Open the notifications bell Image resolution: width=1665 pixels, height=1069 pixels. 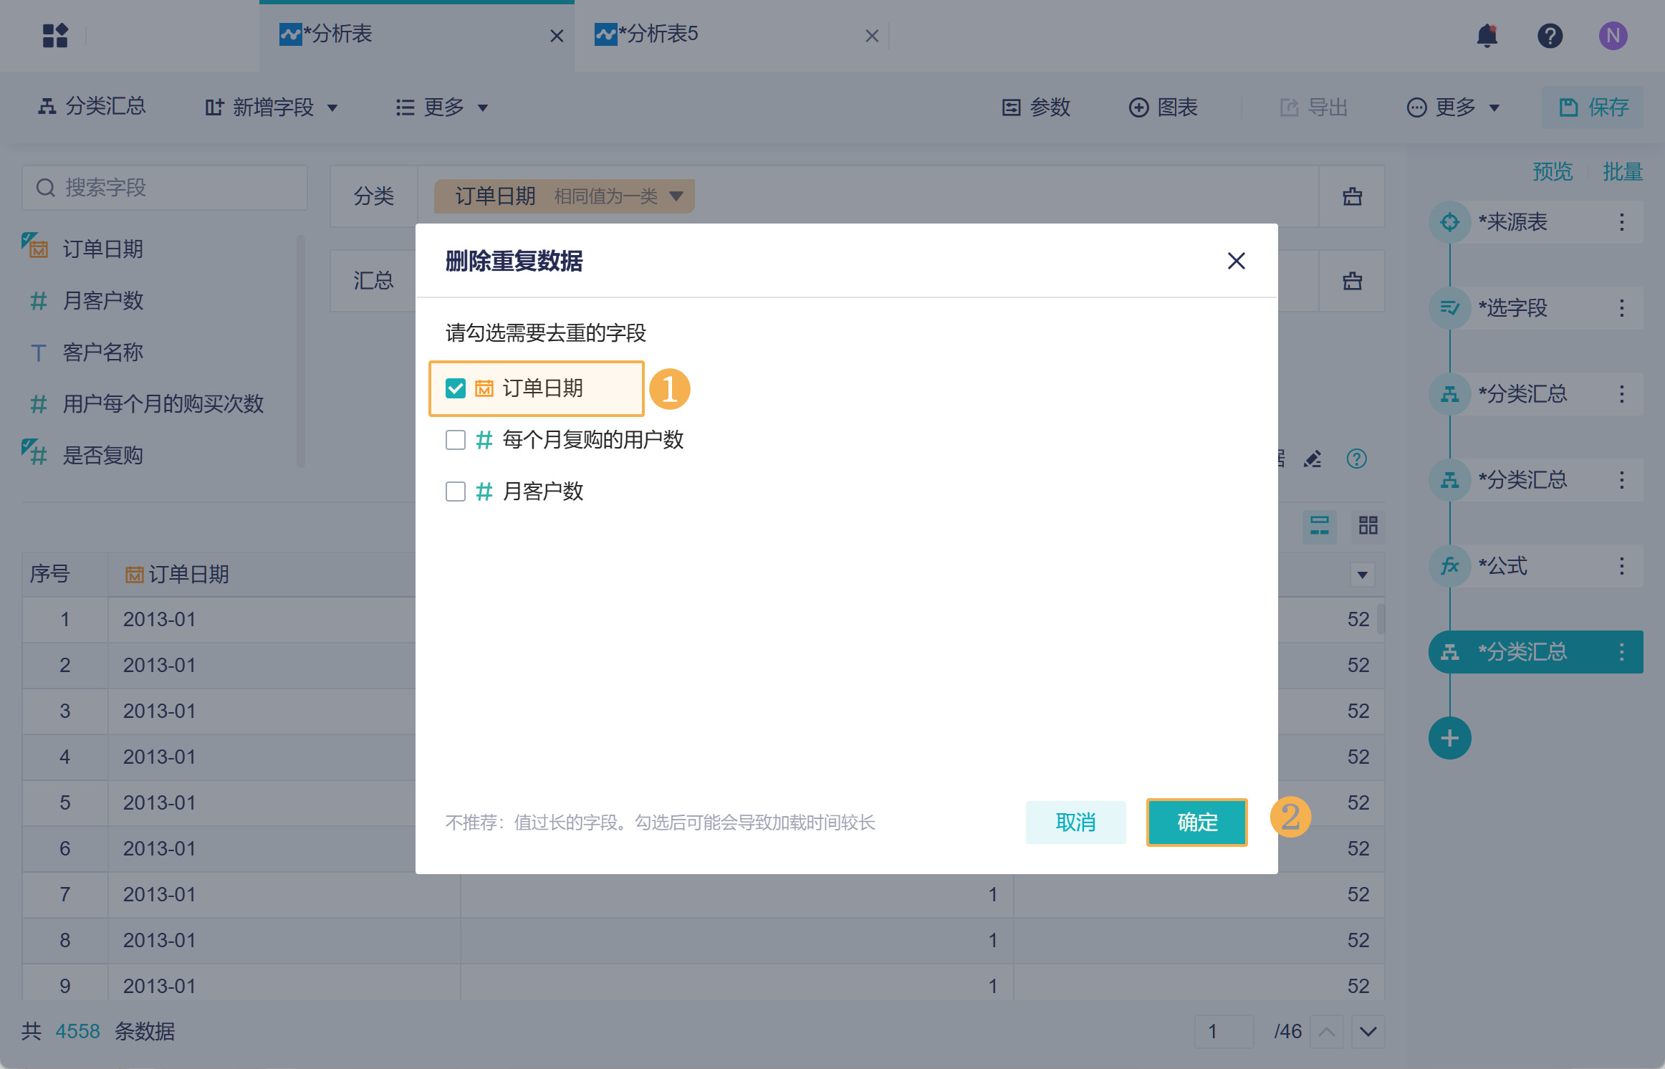tap(1487, 36)
